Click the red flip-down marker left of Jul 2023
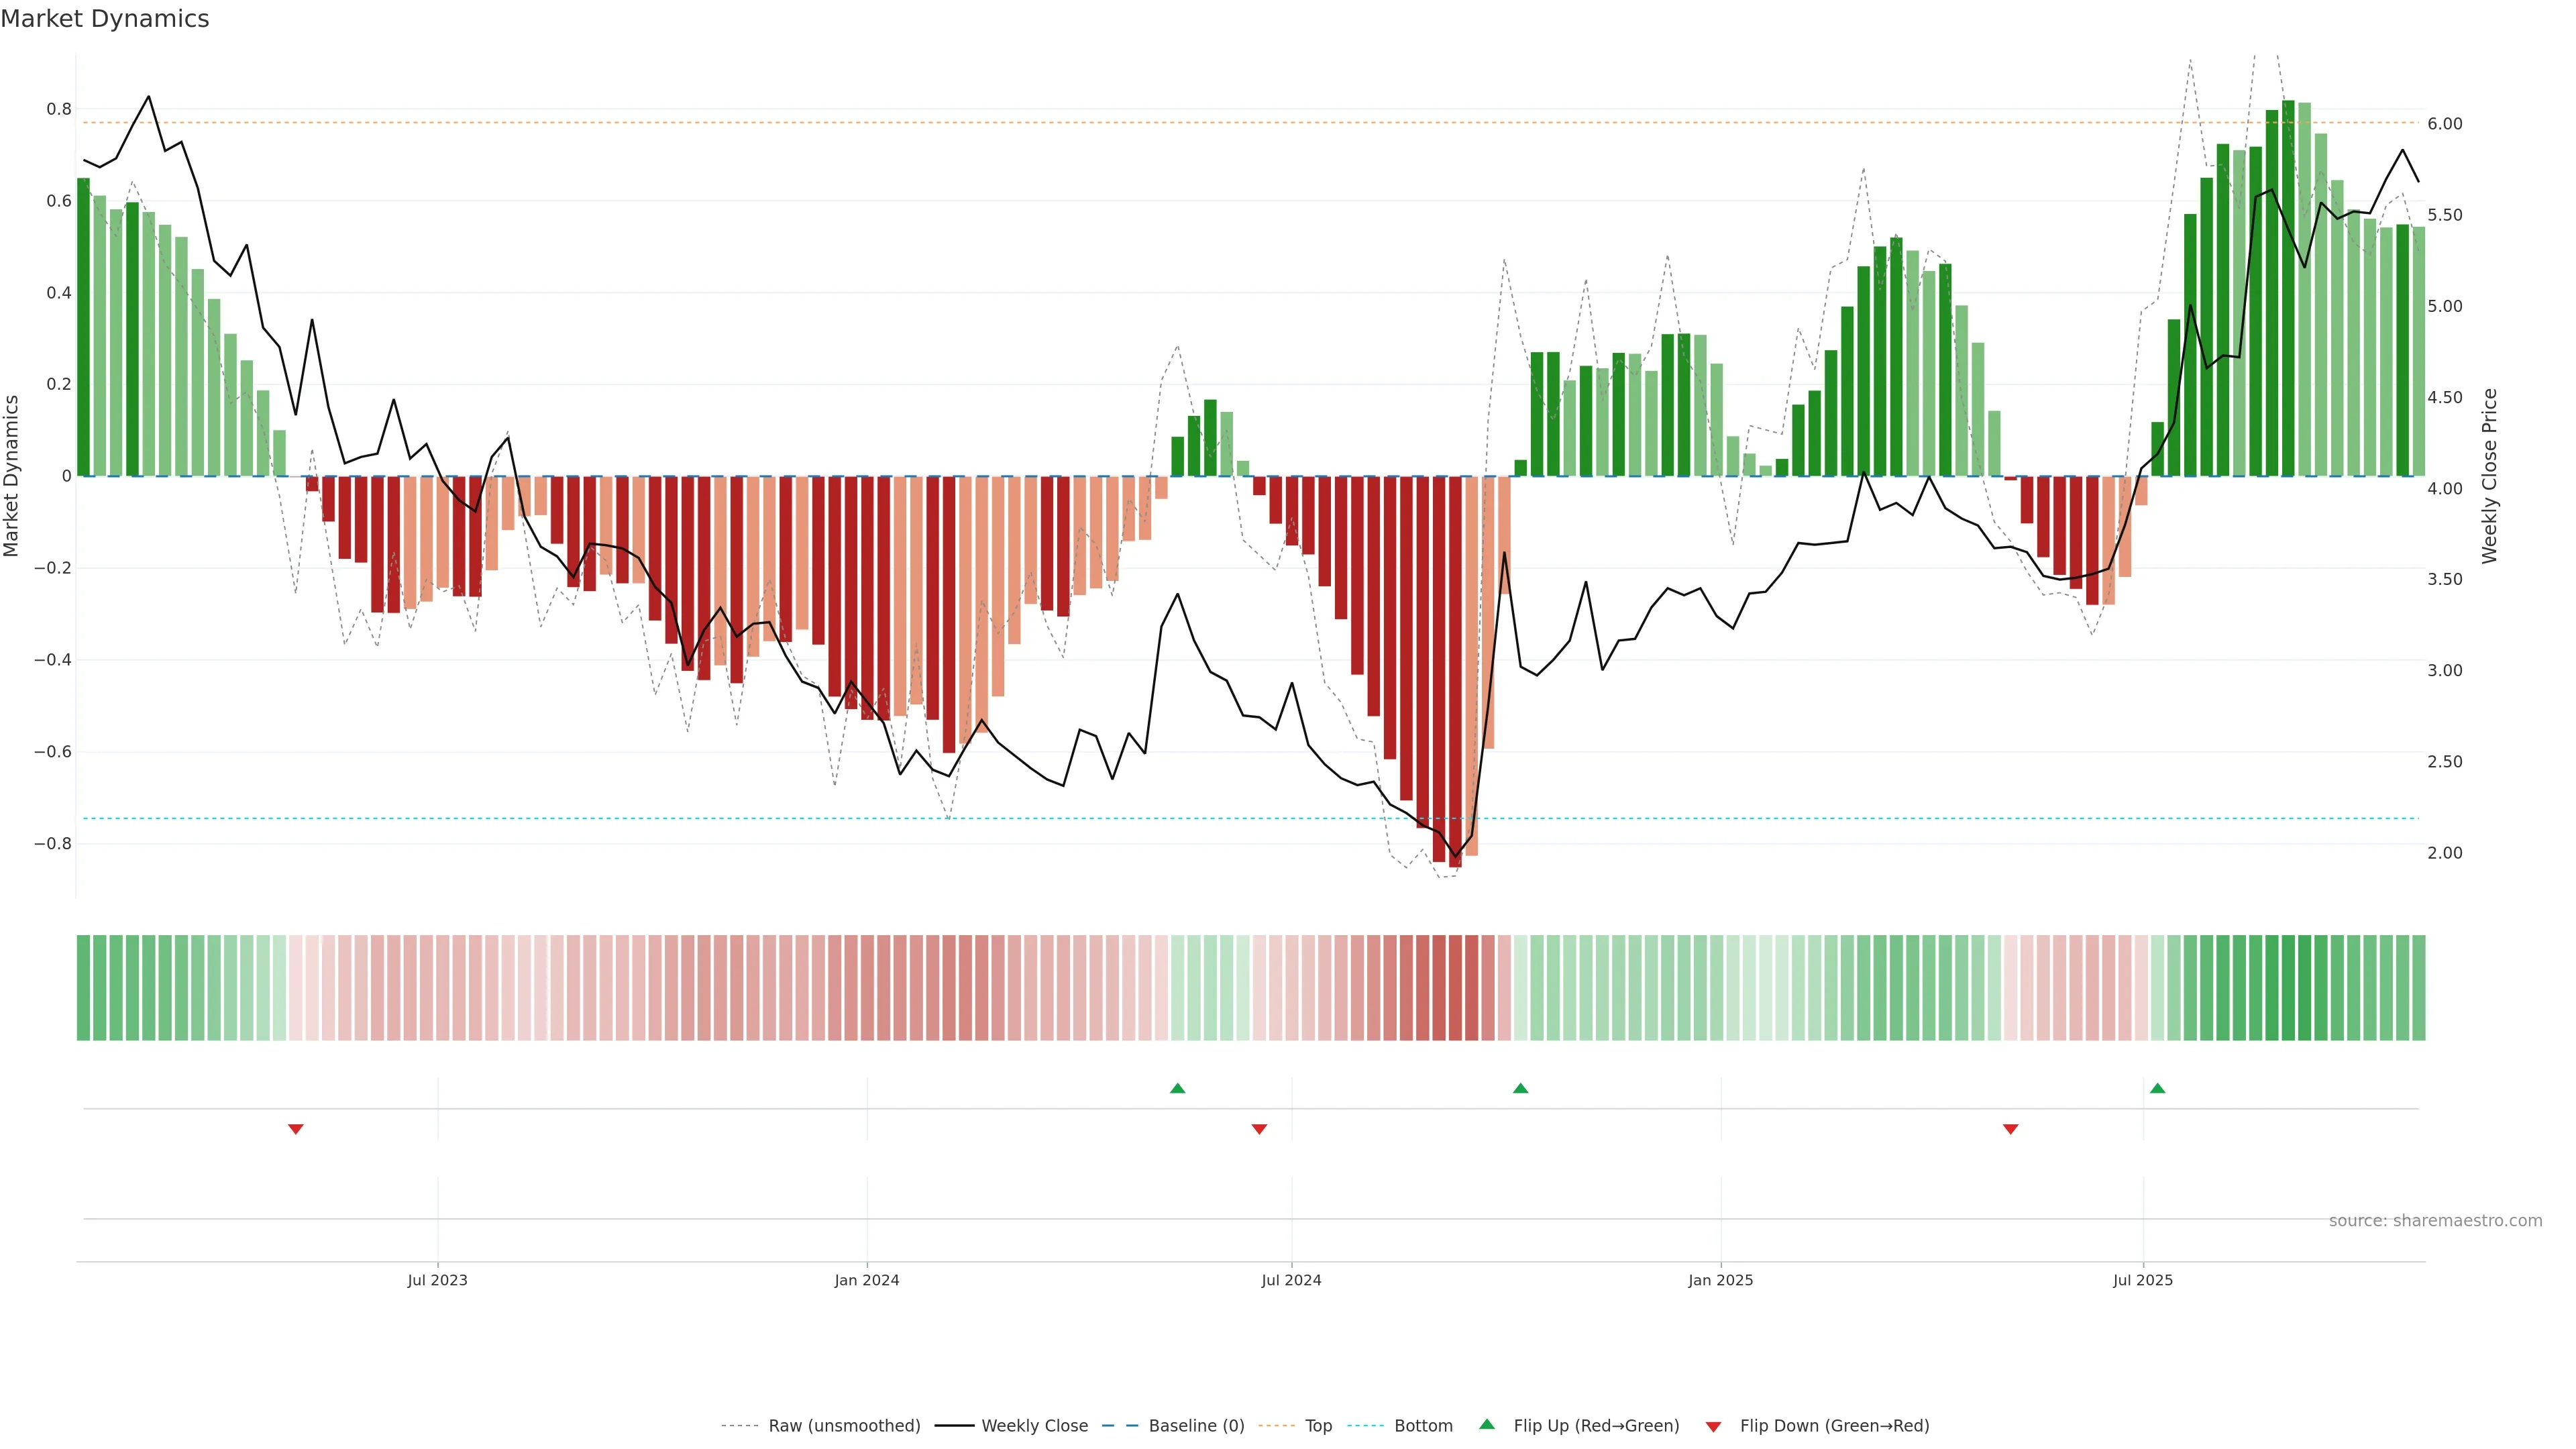2576x1449 pixels. pyautogui.click(x=295, y=1129)
